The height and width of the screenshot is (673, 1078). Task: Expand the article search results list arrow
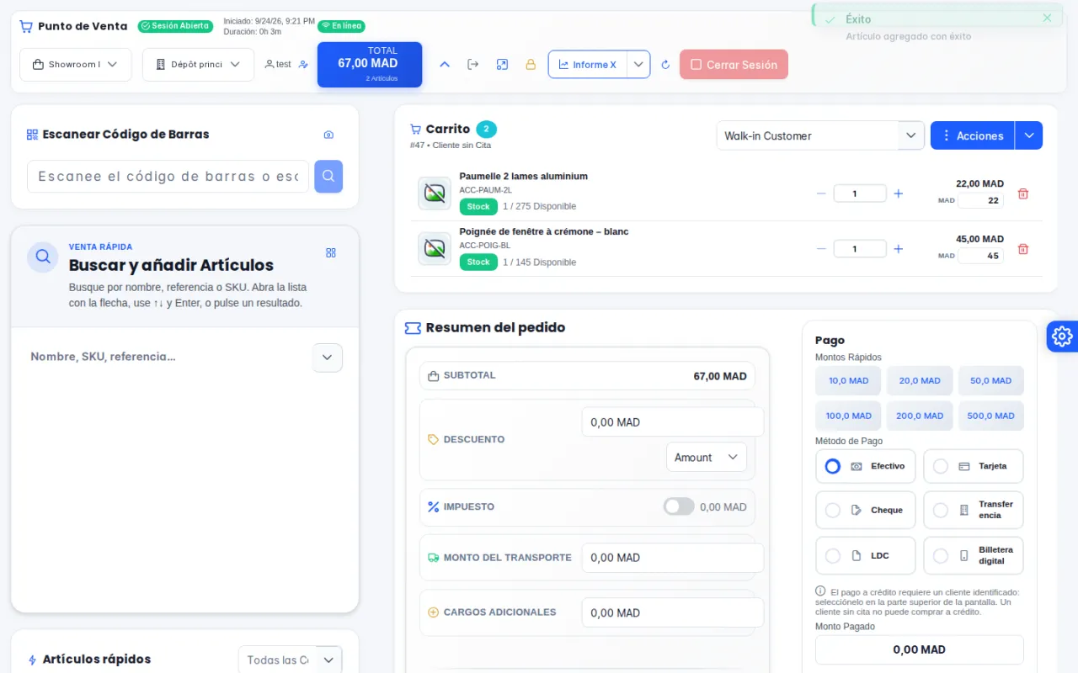[x=328, y=358]
